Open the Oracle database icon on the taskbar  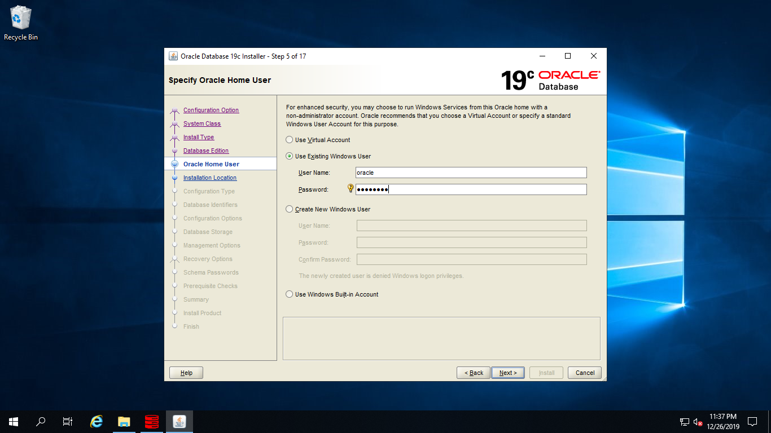click(x=151, y=421)
